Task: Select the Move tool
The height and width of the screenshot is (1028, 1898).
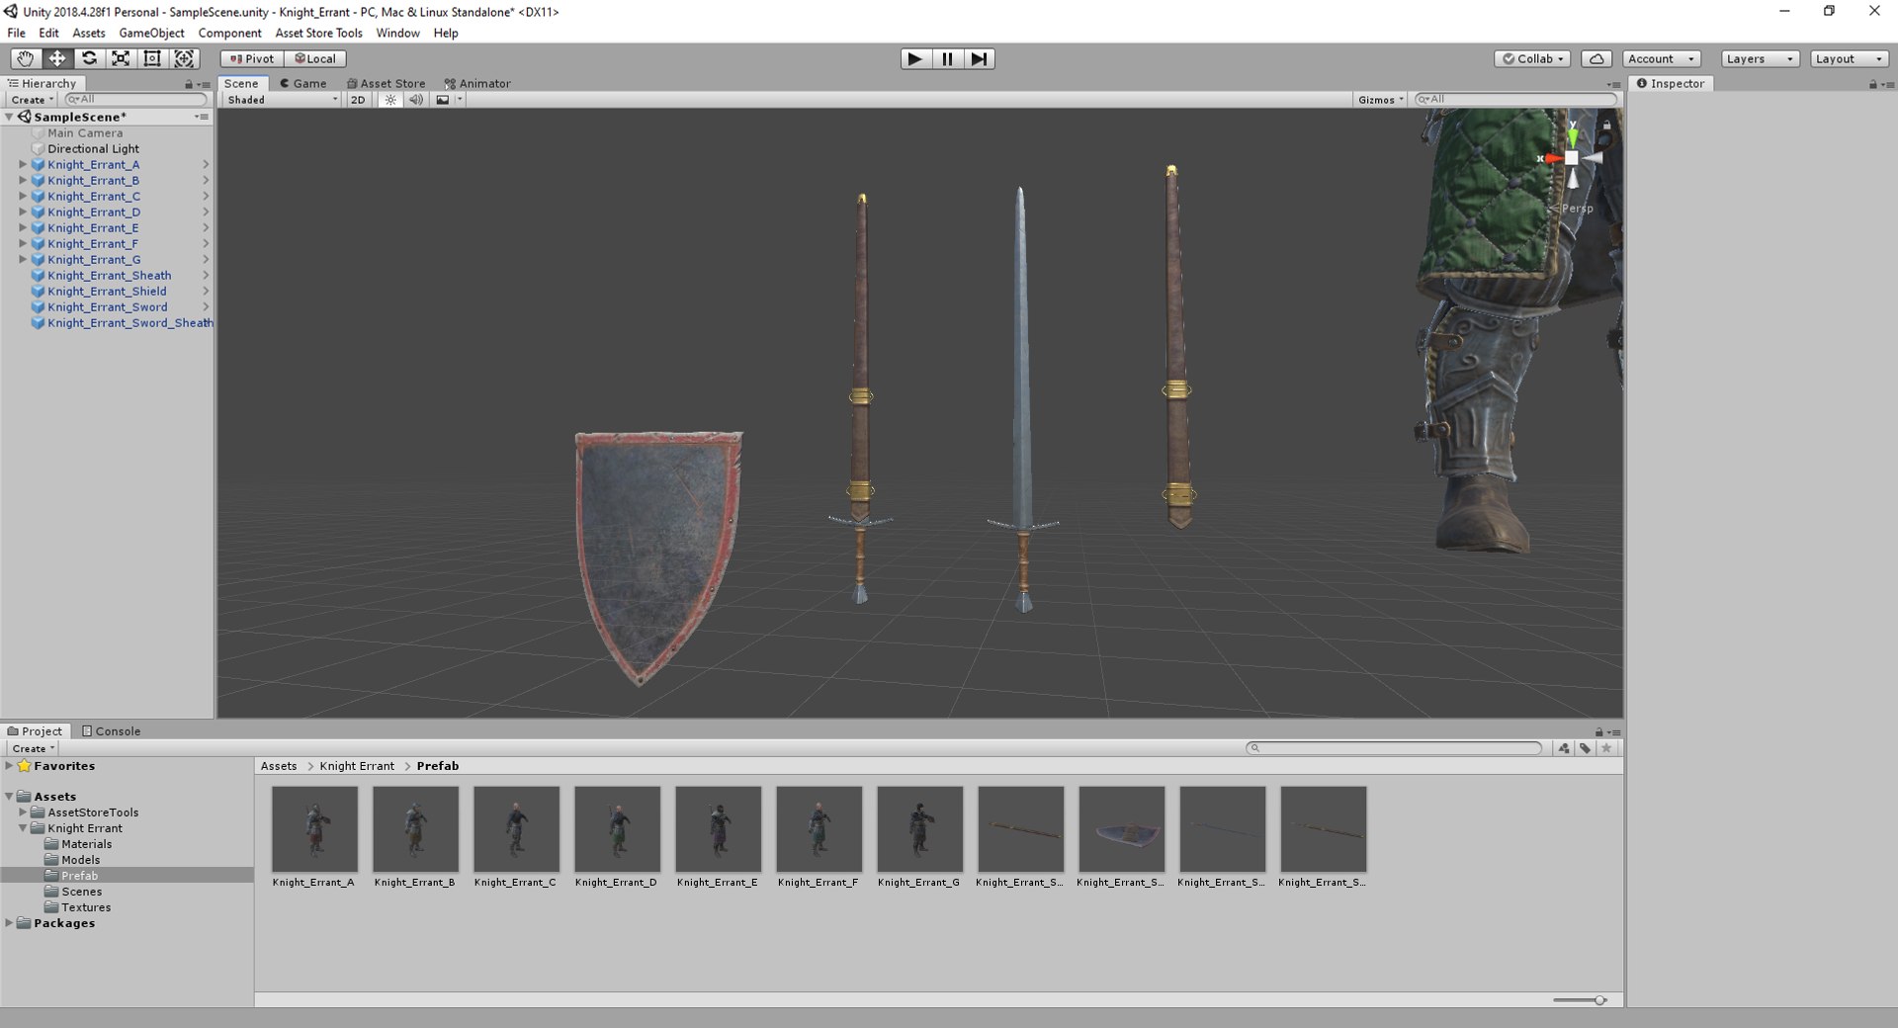Action: coord(57,58)
